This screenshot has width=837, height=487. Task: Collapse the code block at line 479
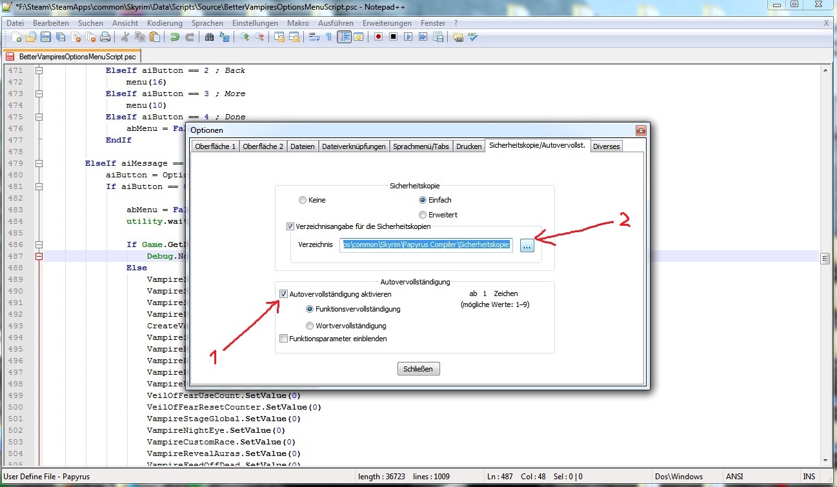click(x=39, y=163)
